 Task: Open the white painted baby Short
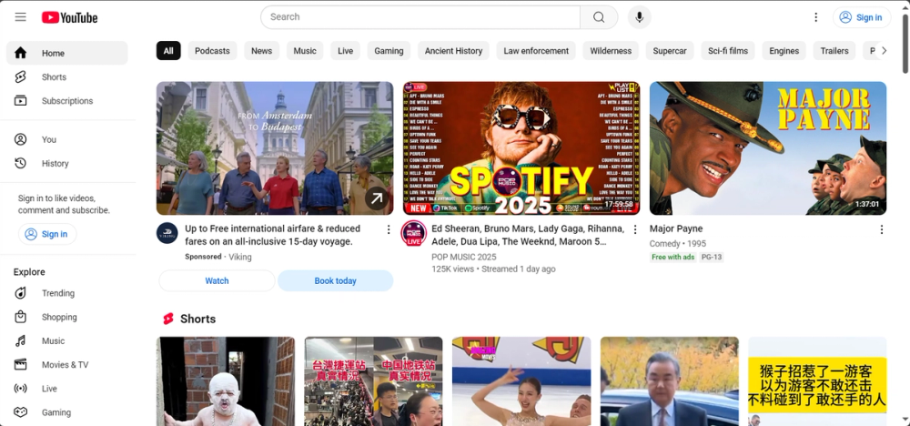tap(225, 381)
